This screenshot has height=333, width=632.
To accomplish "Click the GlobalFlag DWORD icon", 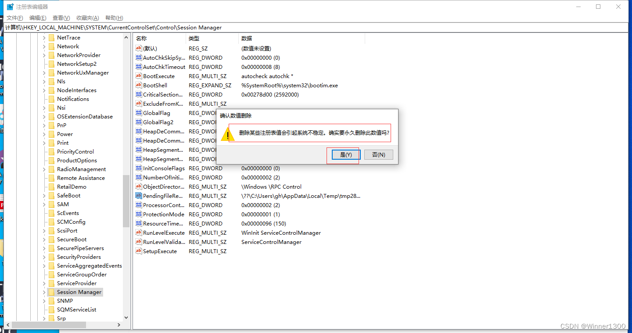I will [x=139, y=113].
